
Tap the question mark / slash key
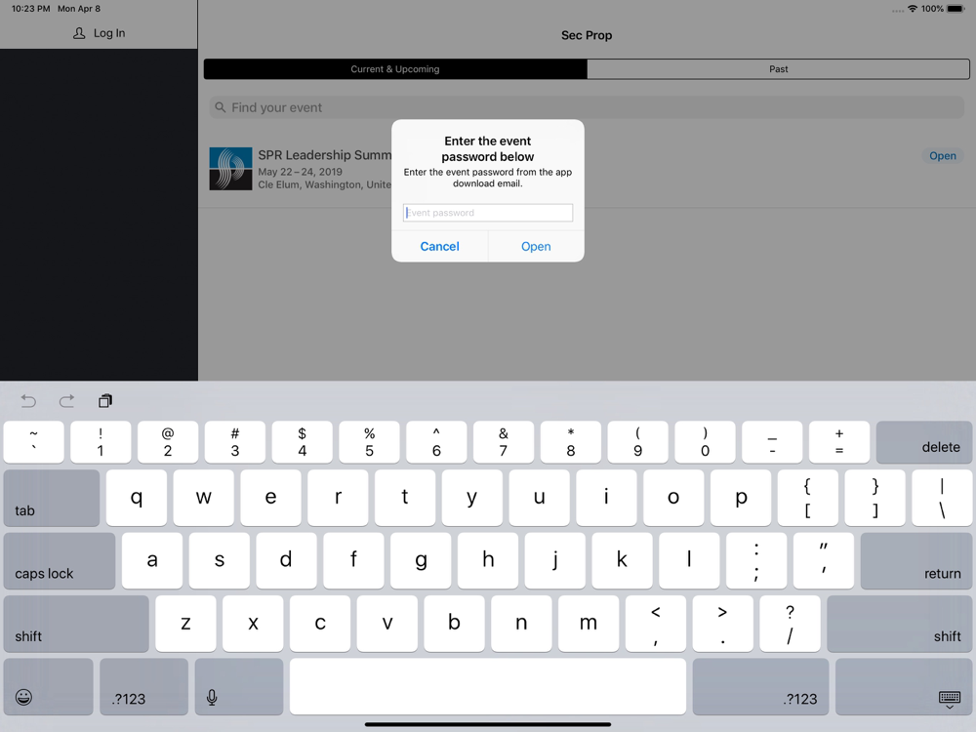pos(790,624)
